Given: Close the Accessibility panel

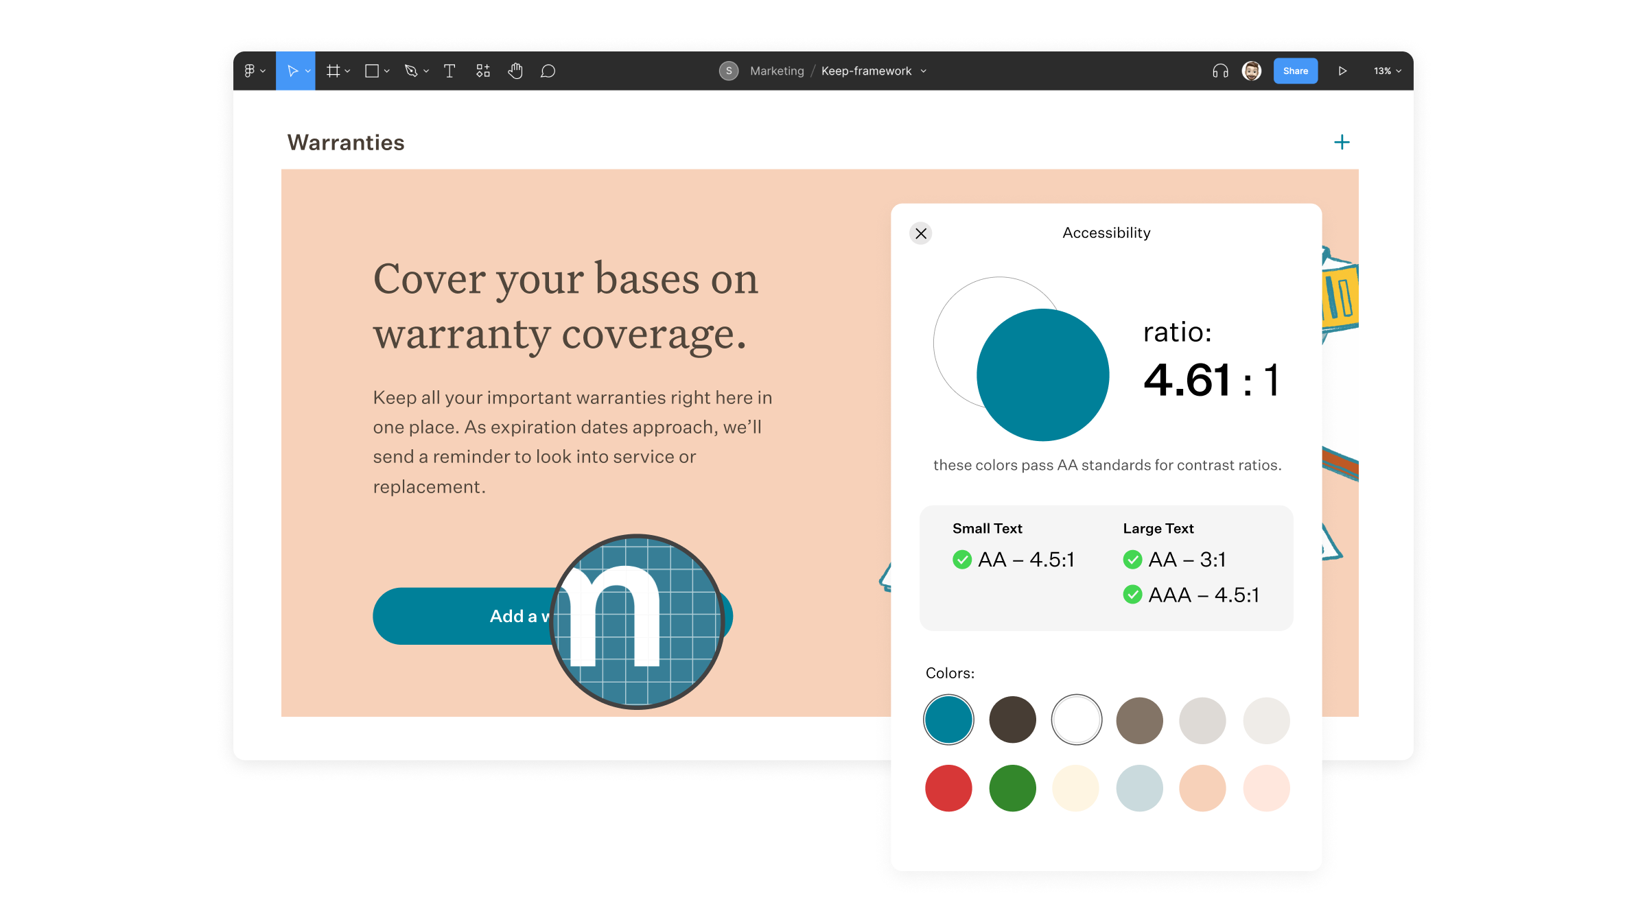Looking at the screenshot, I should (x=921, y=233).
